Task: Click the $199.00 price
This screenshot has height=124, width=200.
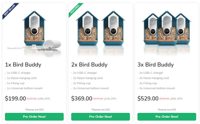Action: pyautogui.click(x=15, y=99)
